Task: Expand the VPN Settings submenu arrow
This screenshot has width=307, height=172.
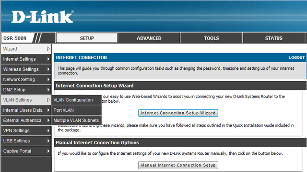Action: (x=48, y=130)
